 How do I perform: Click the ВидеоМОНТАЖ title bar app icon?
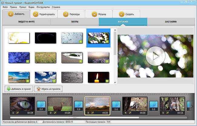(x=2, y=3)
